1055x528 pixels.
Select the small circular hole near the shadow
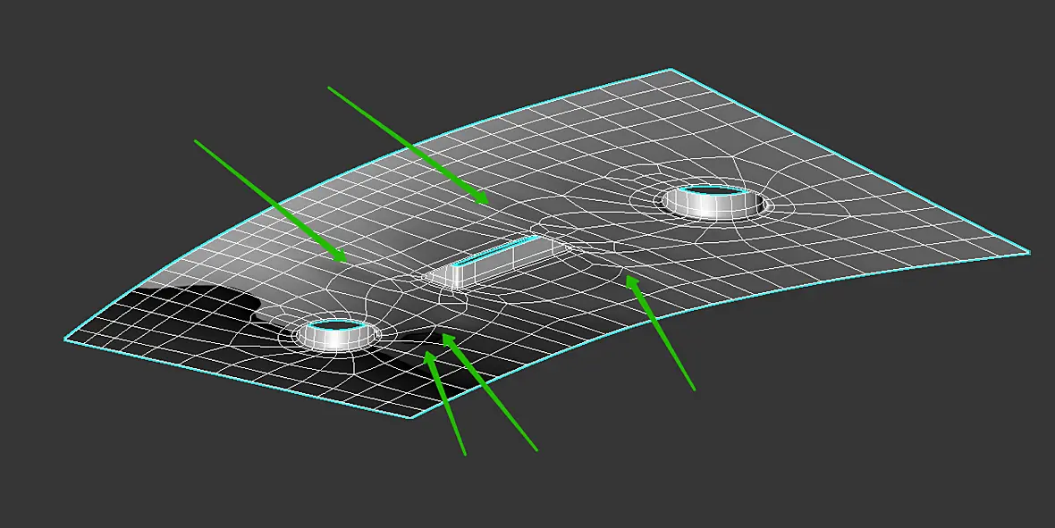coord(333,333)
